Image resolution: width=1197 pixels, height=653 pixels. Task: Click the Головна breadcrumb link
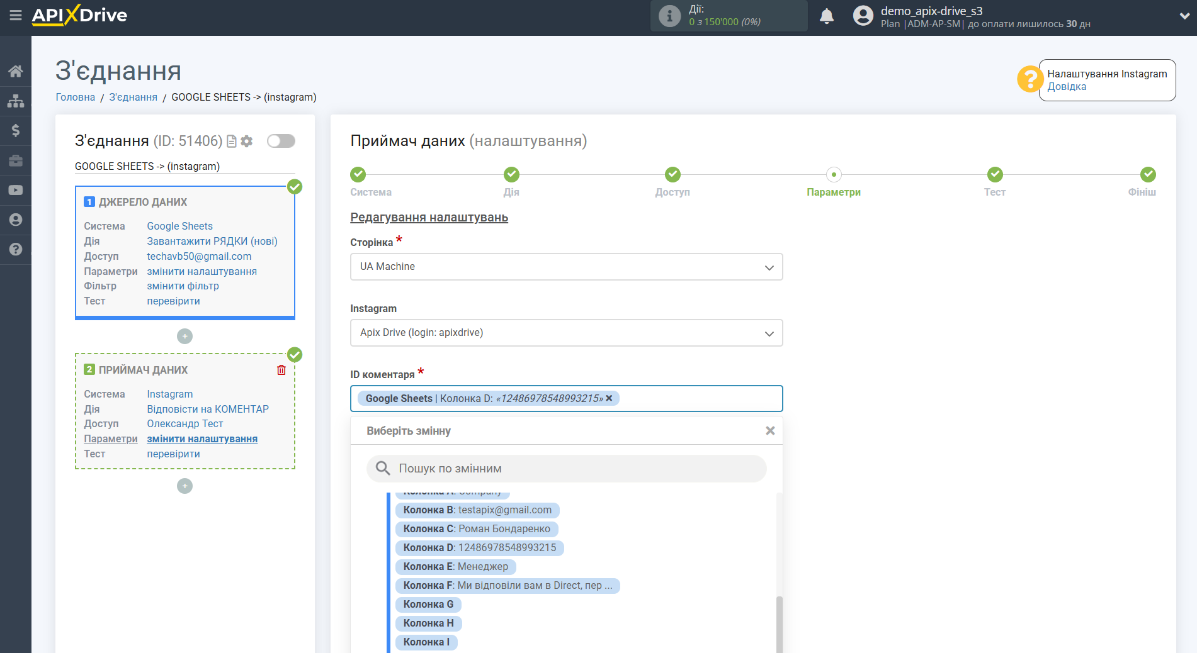(x=76, y=97)
